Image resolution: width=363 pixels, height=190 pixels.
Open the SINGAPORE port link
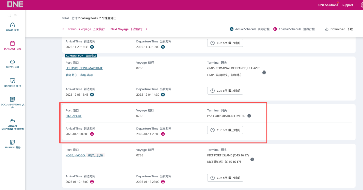[x=74, y=116]
